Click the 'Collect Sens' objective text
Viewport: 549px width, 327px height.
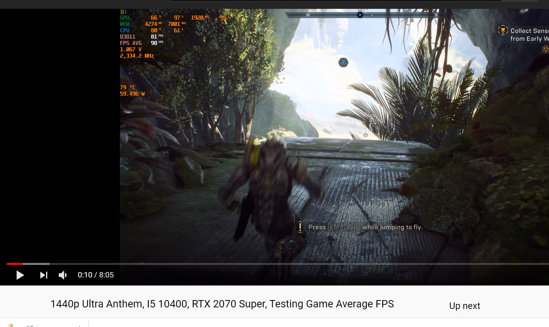529,35
